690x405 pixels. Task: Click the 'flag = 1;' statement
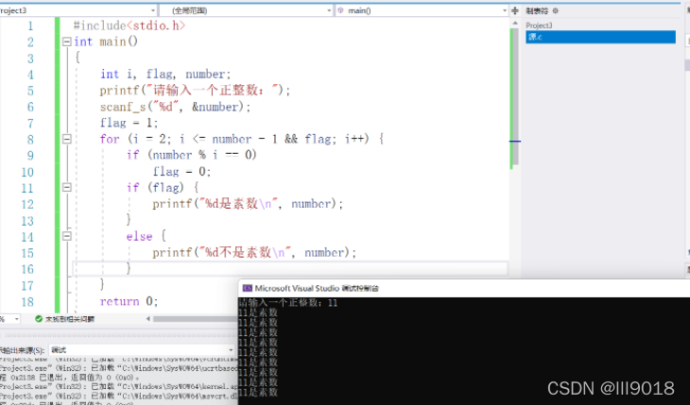[129, 123]
